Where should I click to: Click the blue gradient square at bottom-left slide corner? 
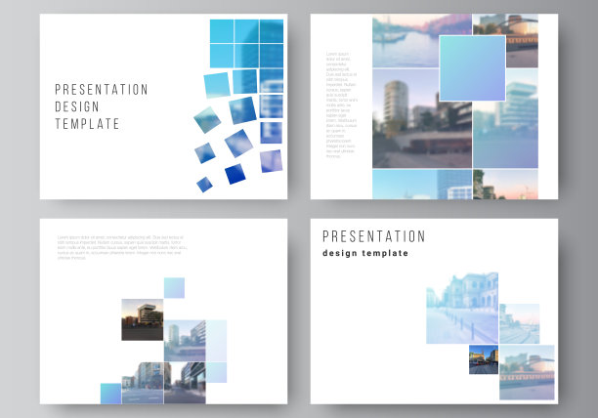(110, 393)
